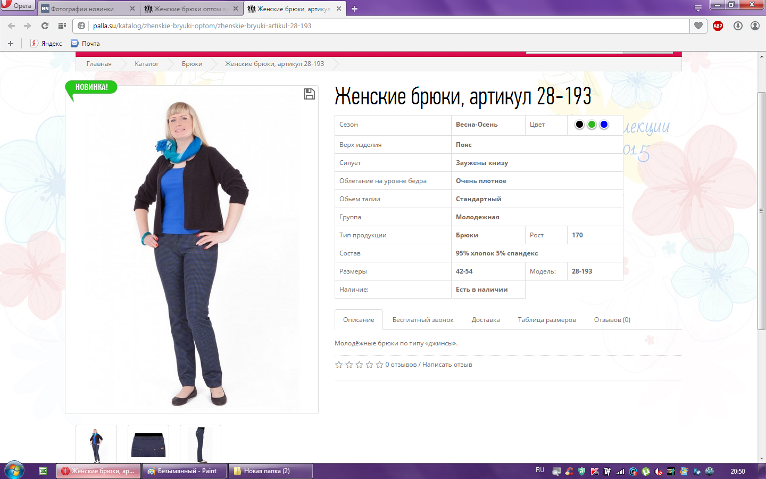
Task: Open the Opera main menu button
Action: point(18,5)
